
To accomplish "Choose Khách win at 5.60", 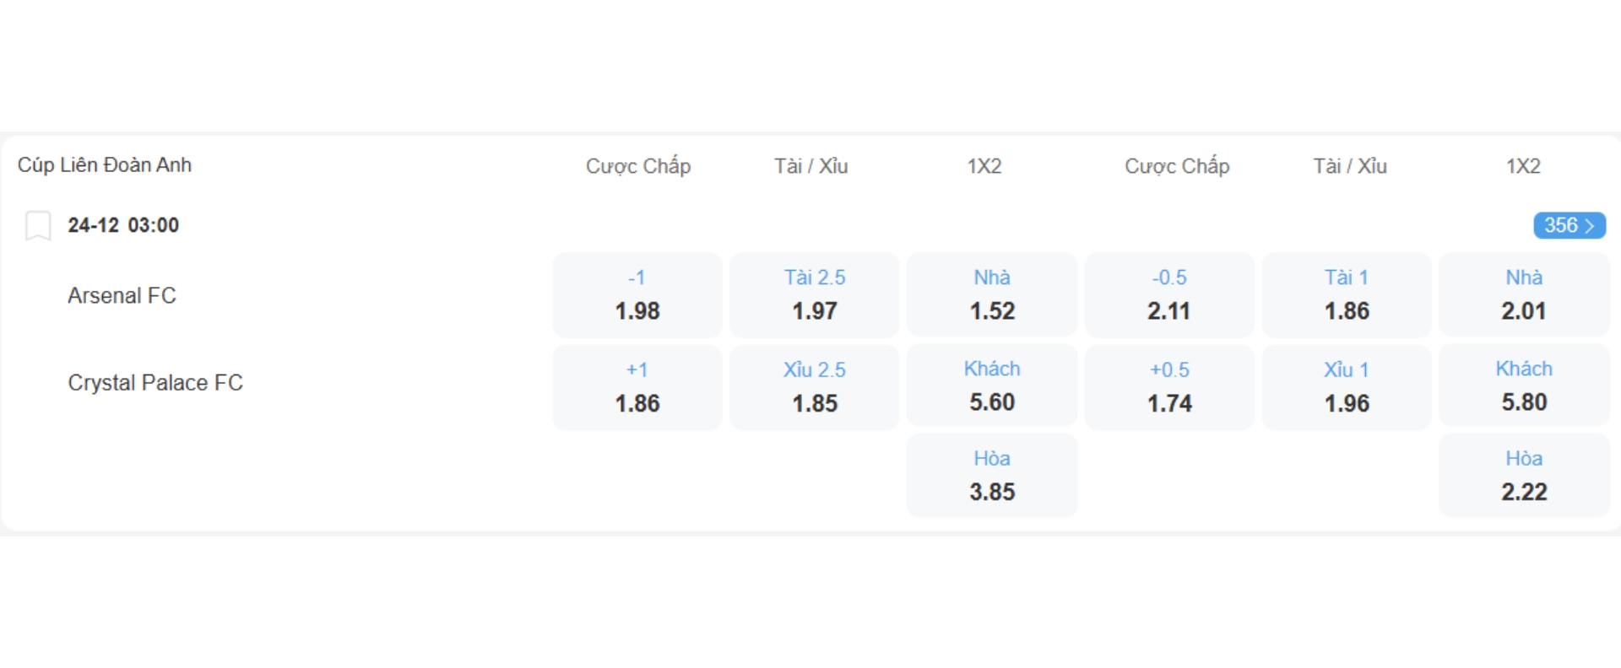I will click(992, 386).
